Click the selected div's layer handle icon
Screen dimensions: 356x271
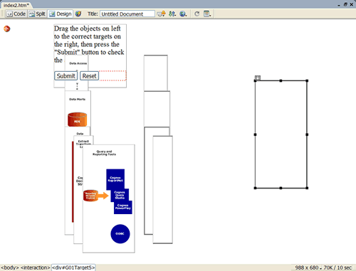point(258,78)
